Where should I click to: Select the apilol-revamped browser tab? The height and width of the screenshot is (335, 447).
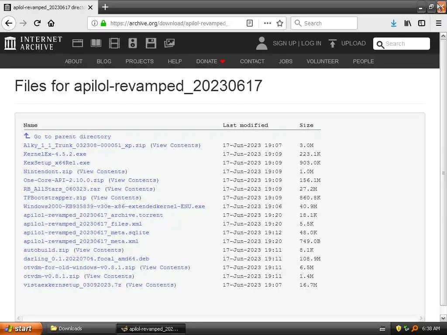(49, 7)
